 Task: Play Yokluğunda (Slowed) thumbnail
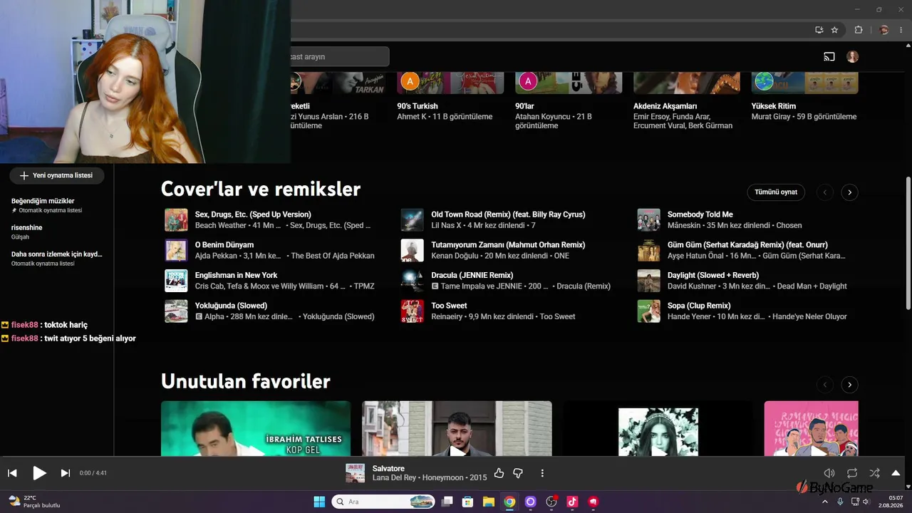(x=176, y=311)
